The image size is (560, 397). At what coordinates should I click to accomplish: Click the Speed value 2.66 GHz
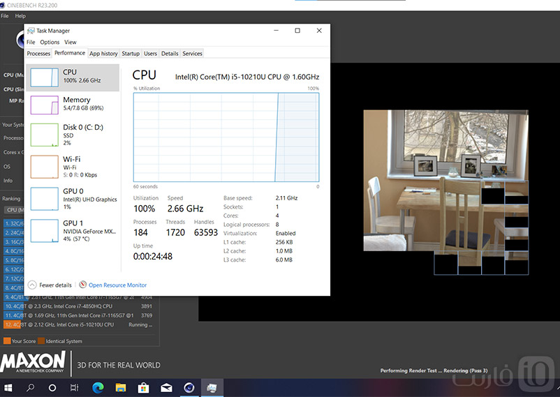pos(185,209)
